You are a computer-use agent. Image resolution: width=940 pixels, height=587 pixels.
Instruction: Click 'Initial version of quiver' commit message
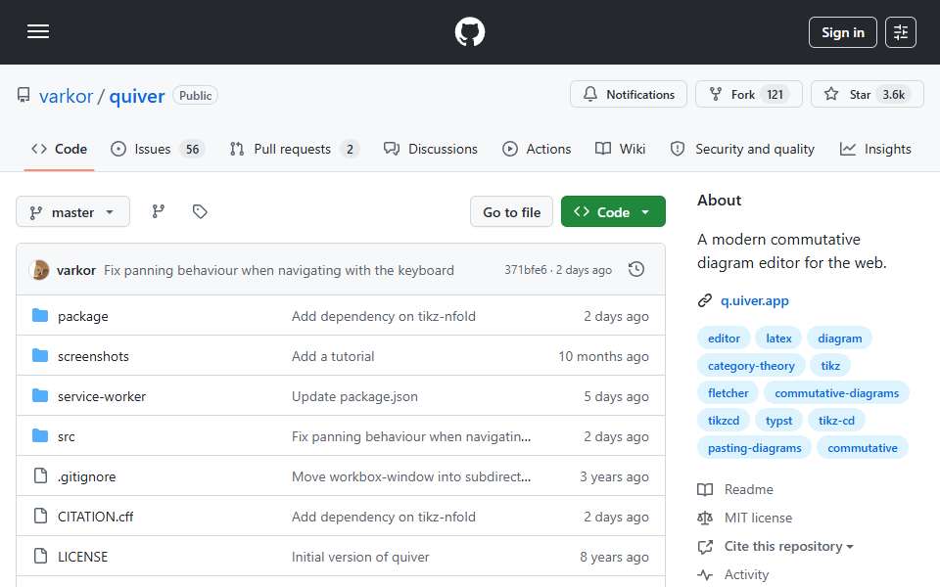click(360, 557)
